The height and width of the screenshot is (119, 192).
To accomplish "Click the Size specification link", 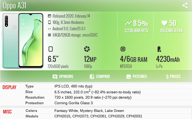I will point(29,92).
